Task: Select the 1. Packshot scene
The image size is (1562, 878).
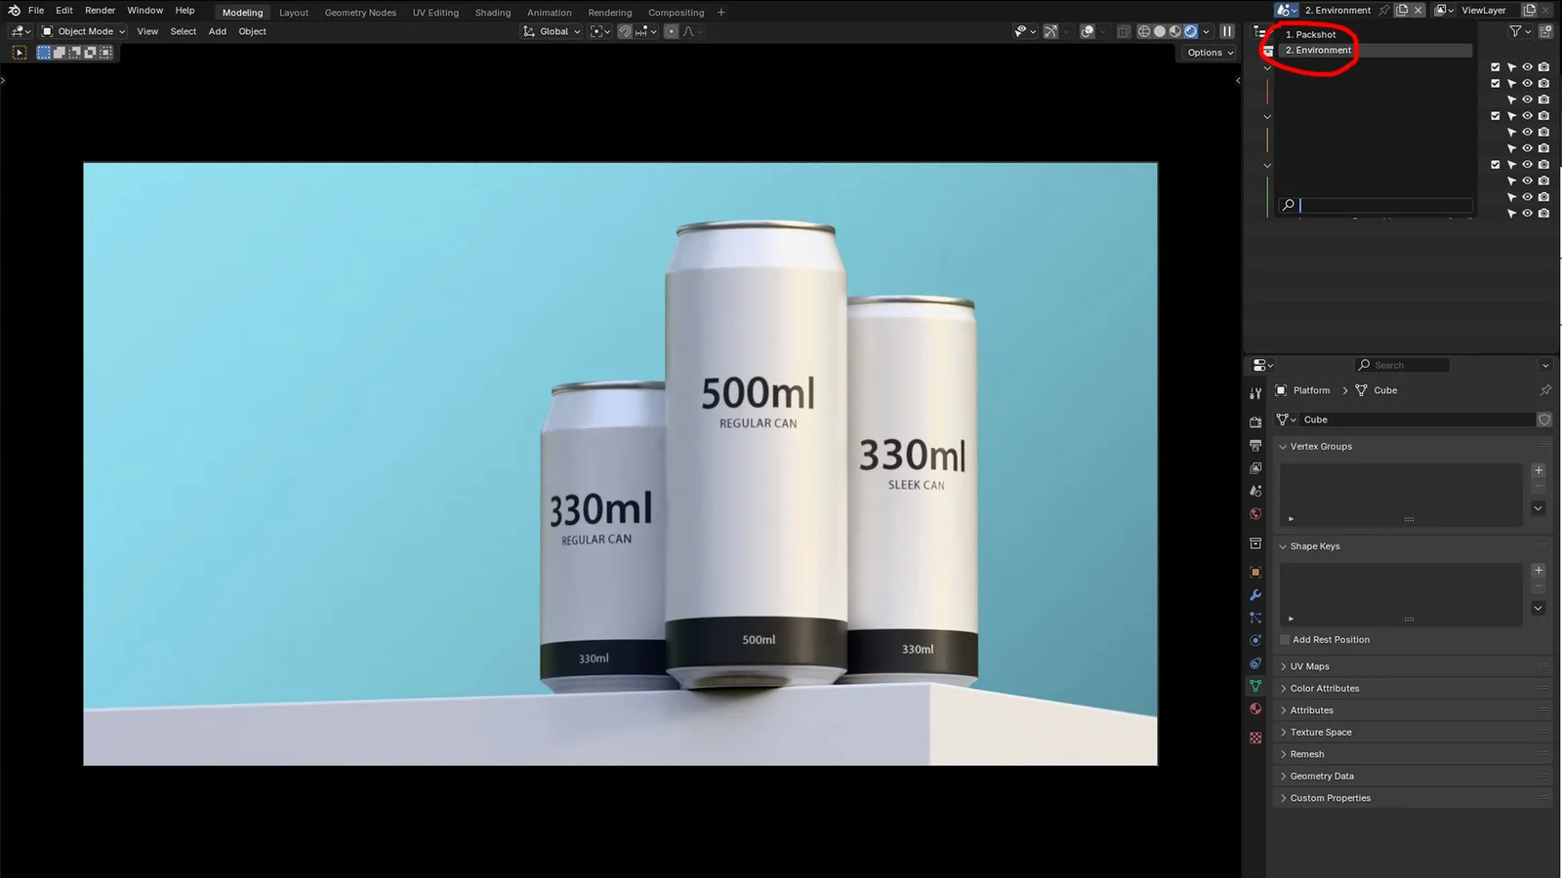Action: tap(1312, 34)
